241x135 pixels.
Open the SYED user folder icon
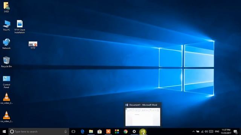[x=6, y=7]
